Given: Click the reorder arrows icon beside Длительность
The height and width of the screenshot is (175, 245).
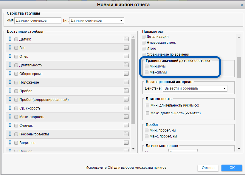Looking at the screenshot, I should click(x=10, y=65).
